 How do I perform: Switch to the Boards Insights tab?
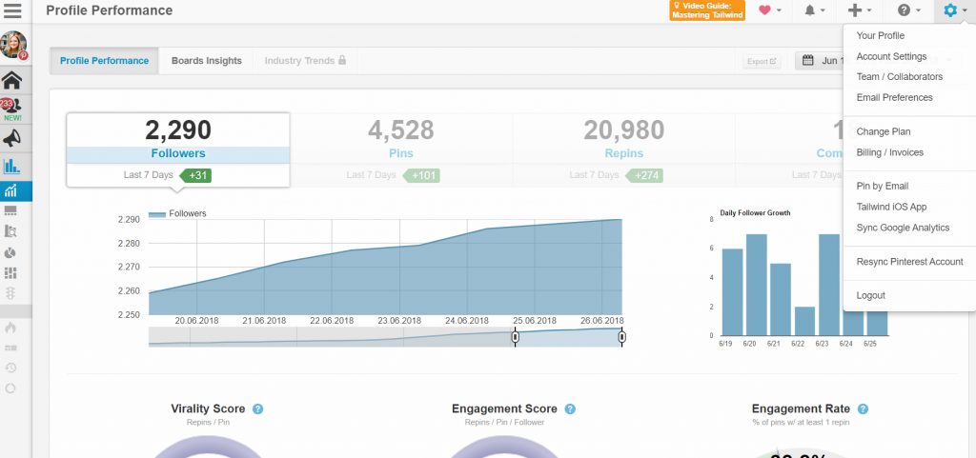click(x=207, y=61)
